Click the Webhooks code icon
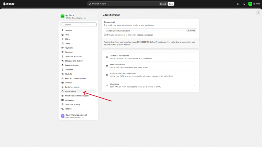262x147 pixels. pos(107,85)
